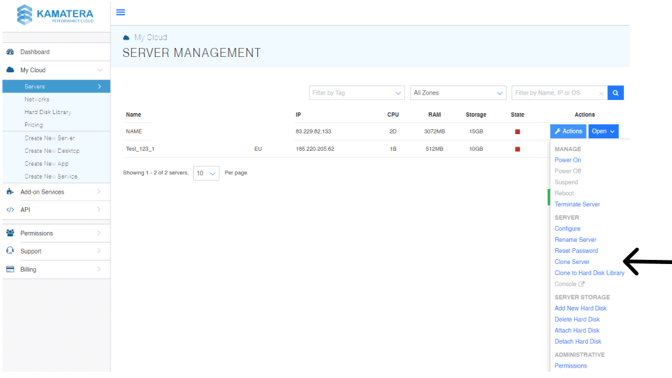
Task: Choose Terminate Server in the menu
Action: point(577,204)
